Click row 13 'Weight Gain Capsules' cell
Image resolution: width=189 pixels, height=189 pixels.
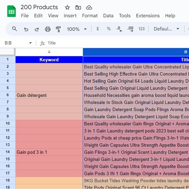[x=136, y=145]
